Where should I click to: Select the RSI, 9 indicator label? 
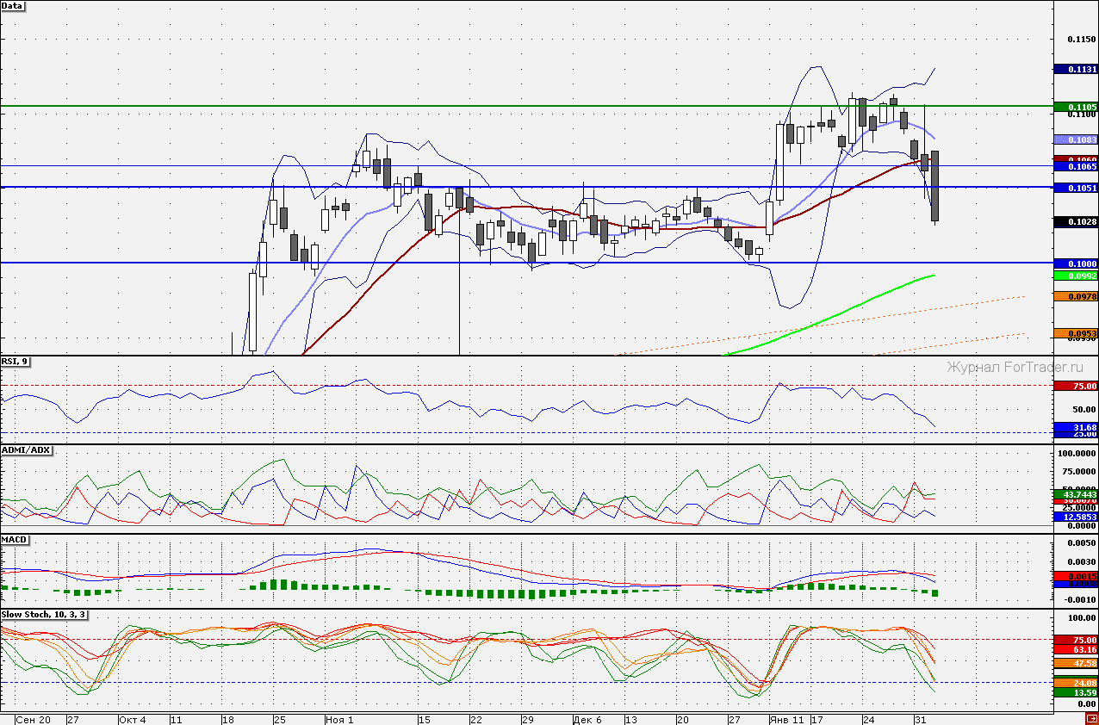[x=16, y=362]
